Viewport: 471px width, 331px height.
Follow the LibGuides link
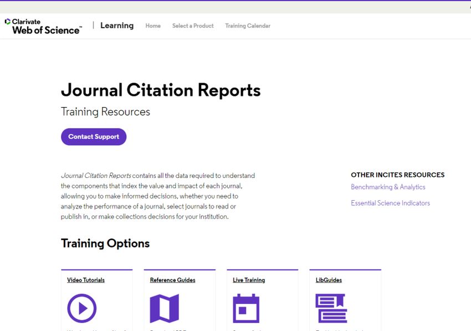[329, 280]
